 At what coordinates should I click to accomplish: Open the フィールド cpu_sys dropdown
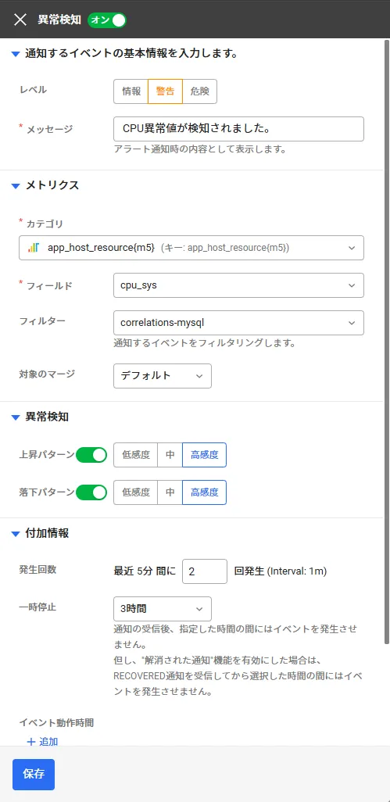pyautogui.click(x=238, y=285)
